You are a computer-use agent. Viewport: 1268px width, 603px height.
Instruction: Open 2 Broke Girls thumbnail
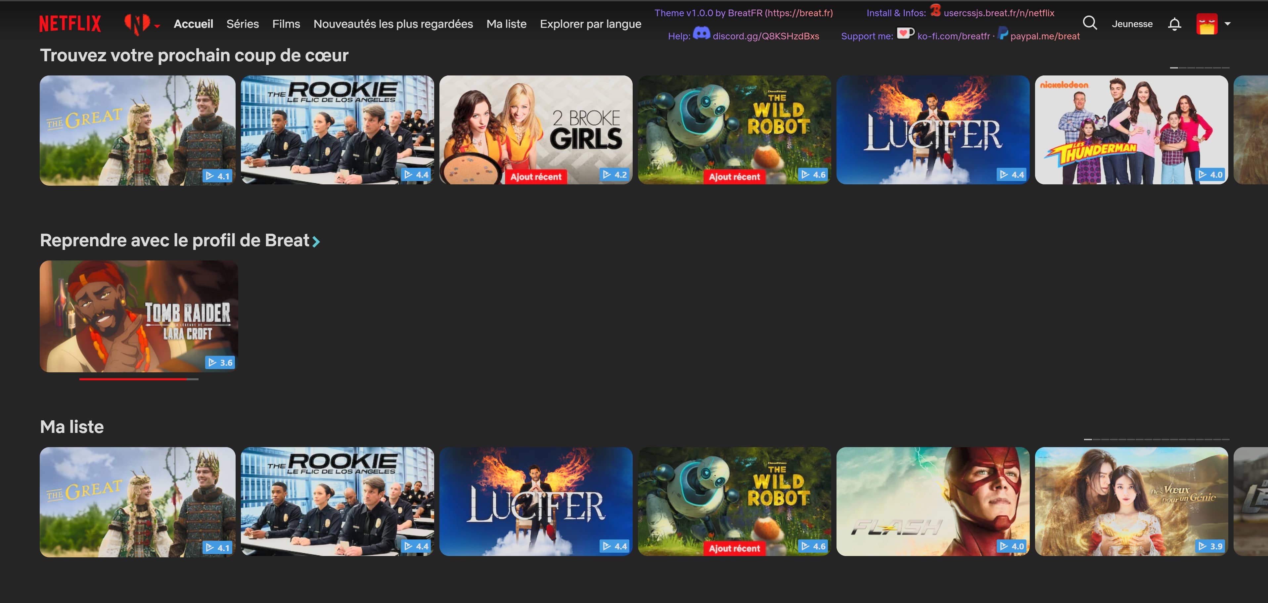tap(535, 130)
